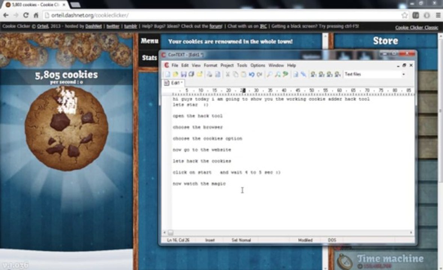Click the Copy icon in ConTEXT toolbar

[x=235, y=74]
